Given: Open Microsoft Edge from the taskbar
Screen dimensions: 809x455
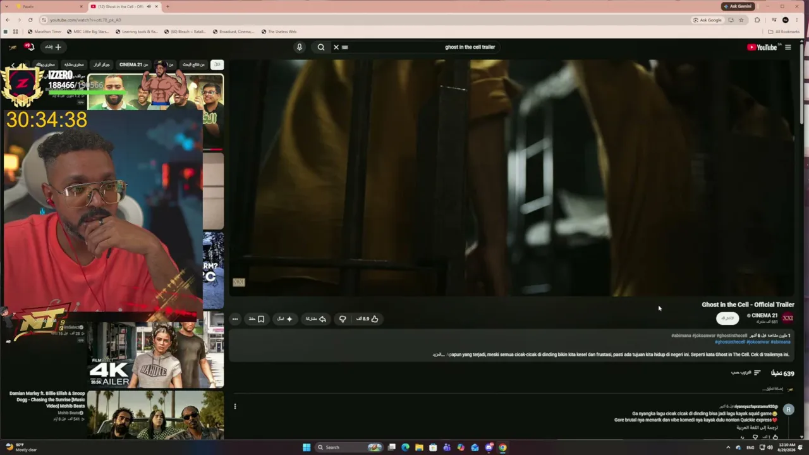Looking at the screenshot, I should [405, 447].
